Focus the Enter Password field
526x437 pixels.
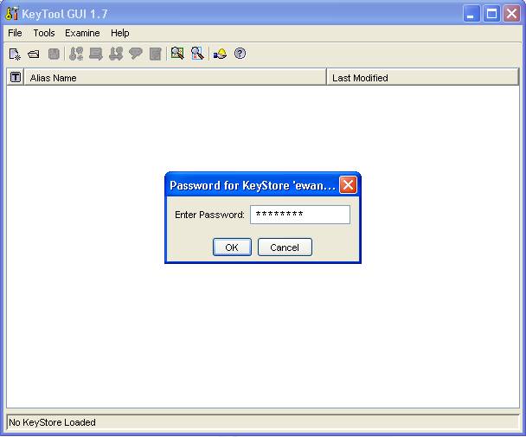pyautogui.click(x=300, y=215)
